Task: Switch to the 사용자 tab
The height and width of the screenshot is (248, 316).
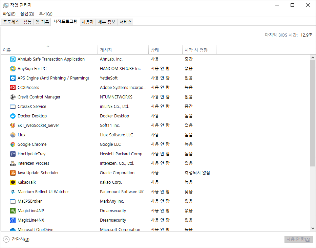Action: coord(88,22)
